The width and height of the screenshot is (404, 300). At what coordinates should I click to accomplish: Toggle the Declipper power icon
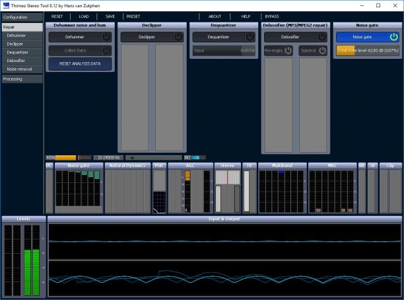click(178, 37)
